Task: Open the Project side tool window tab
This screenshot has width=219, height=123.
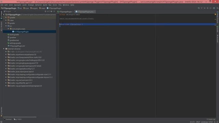Action: [1, 15]
